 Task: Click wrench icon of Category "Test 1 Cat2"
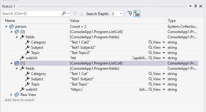[x=27, y=42]
